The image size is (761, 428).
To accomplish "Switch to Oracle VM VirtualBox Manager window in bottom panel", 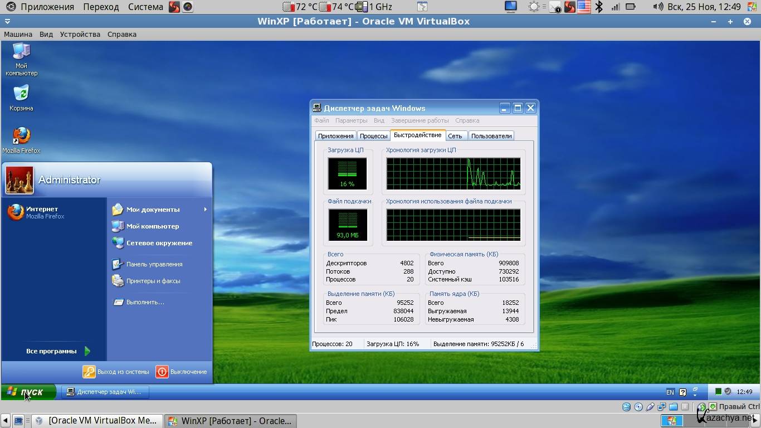I will [97, 421].
